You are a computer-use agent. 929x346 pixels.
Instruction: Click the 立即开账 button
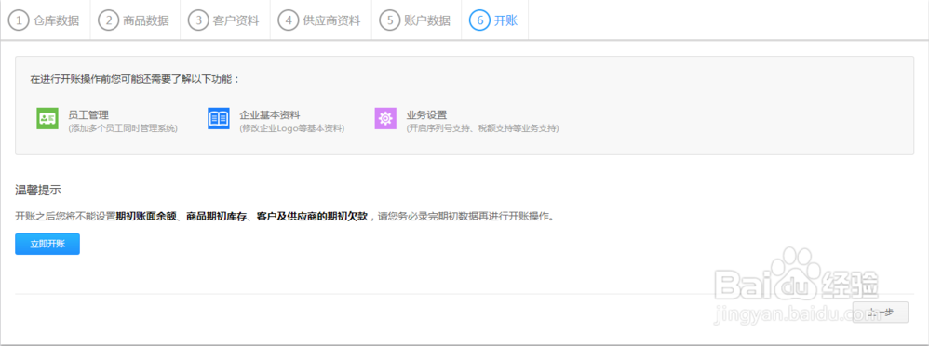(x=47, y=244)
